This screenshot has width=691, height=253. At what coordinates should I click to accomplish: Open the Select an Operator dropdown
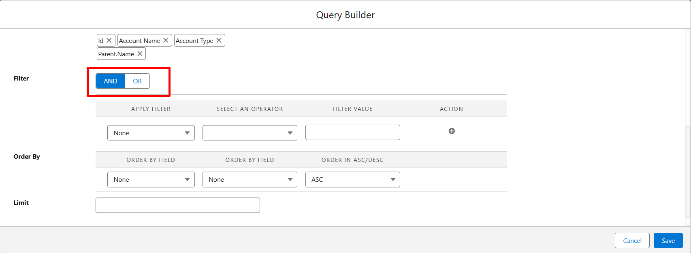[x=250, y=133]
